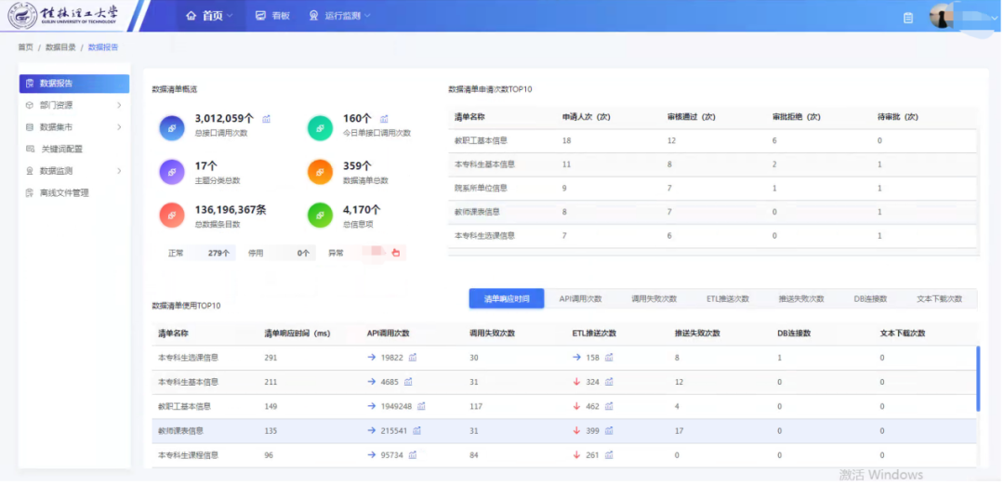
Task: Switch to the API调用次数 tab
Action: click(x=580, y=299)
